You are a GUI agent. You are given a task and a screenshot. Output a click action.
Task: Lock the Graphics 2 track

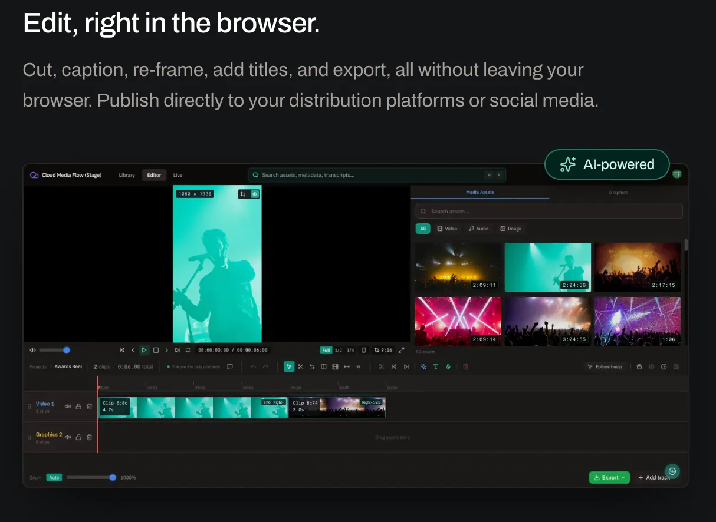[78, 437]
